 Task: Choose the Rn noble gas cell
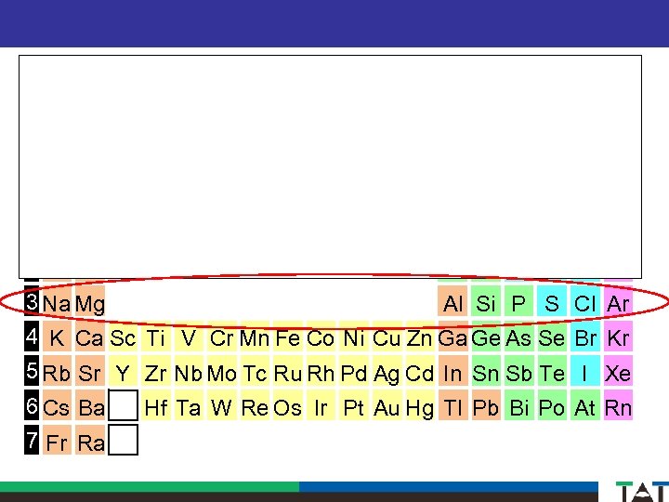(618, 405)
